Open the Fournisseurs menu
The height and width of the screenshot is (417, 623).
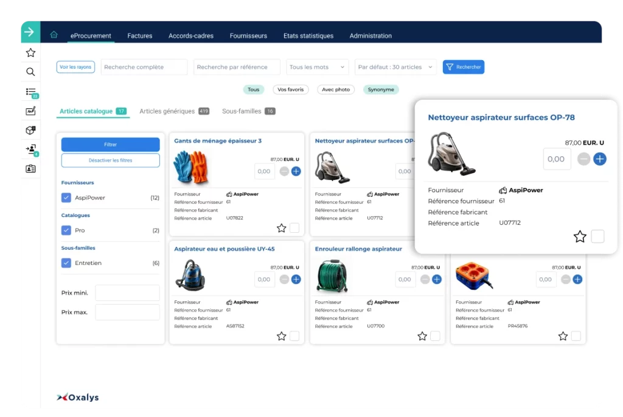248,36
